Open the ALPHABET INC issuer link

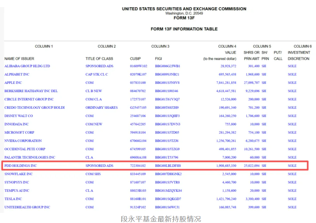[x=17, y=74]
